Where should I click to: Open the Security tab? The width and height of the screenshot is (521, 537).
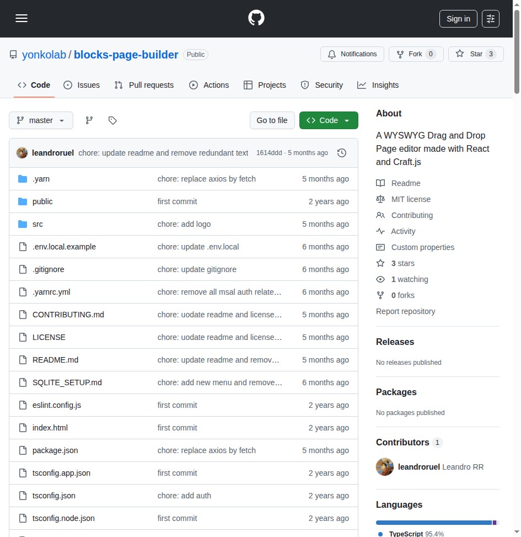pos(322,85)
